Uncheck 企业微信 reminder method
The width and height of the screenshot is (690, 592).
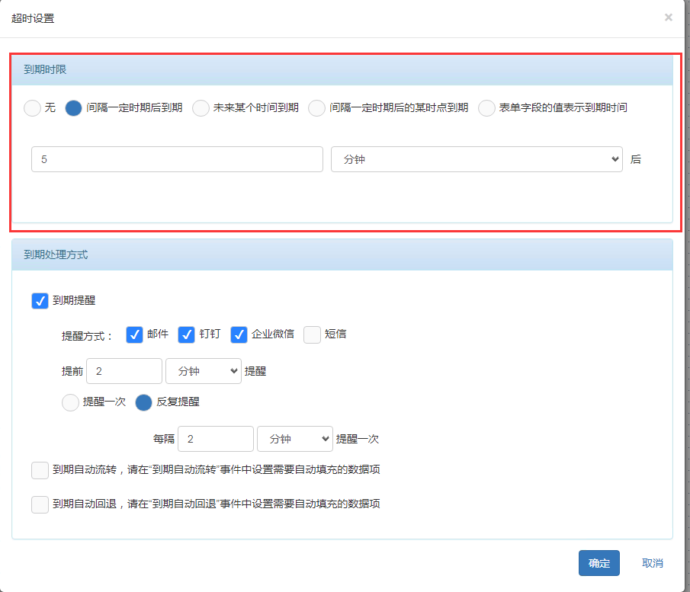pos(239,334)
